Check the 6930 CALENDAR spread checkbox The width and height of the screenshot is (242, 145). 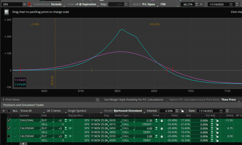click(x=9, y=136)
